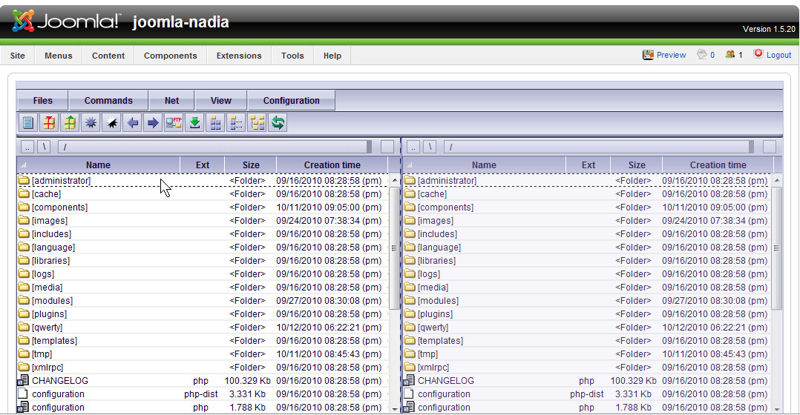This screenshot has height=415, width=800.
Task: Click the pack archive icon with red arrow
Action: coord(49,123)
